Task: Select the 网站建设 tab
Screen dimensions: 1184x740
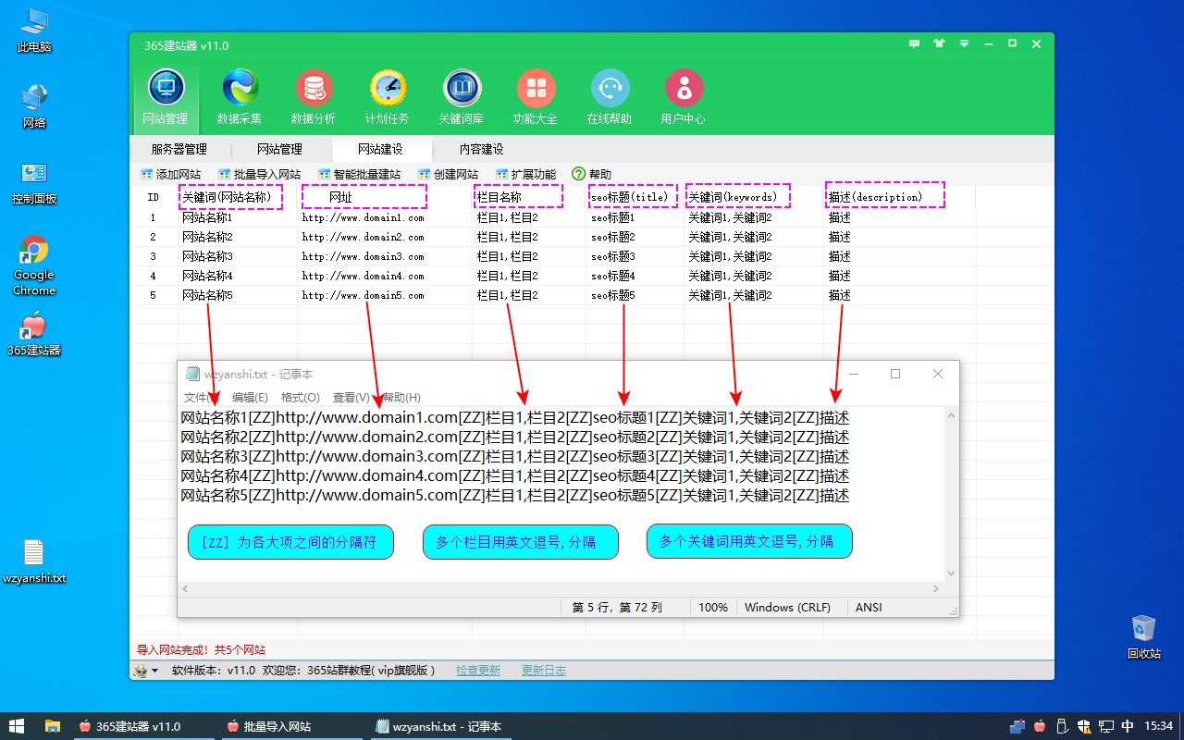Action: click(x=380, y=149)
